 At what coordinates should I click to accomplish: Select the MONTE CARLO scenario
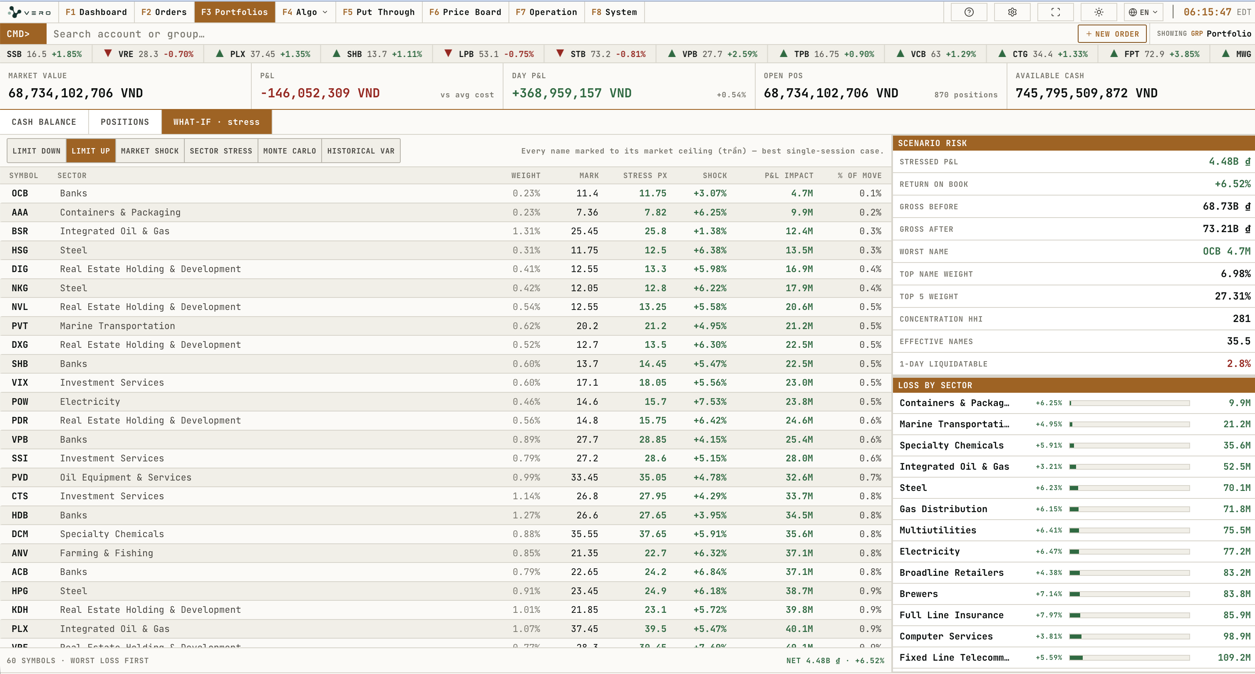[x=289, y=151]
